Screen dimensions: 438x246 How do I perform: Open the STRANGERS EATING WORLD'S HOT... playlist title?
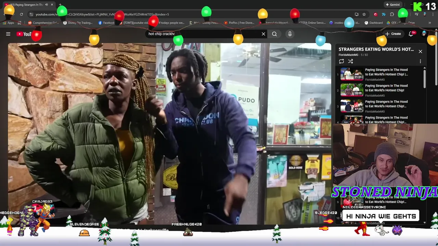click(x=376, y=49)
